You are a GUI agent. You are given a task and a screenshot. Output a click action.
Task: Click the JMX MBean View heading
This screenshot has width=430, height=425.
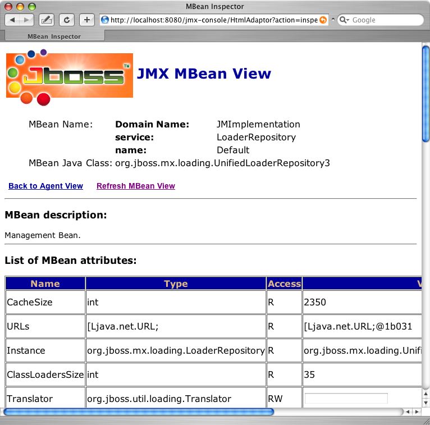[204, 74]
